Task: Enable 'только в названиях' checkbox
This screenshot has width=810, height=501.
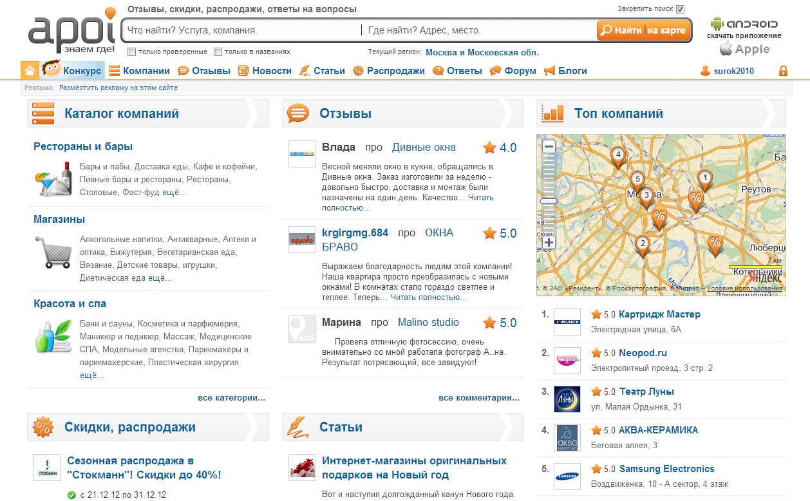Action: [x=218, y=52]
